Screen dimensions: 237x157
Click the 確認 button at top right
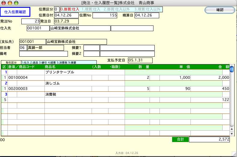click(220, 10)
